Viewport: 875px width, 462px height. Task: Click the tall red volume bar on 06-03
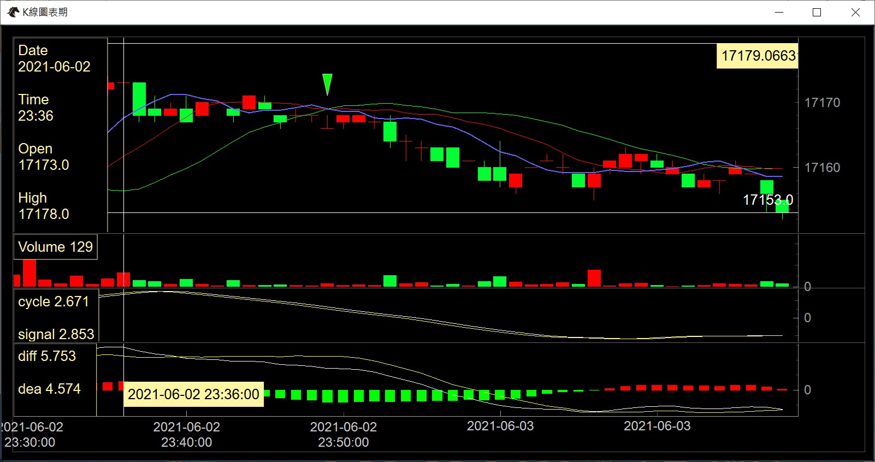[x=594, y=278]
